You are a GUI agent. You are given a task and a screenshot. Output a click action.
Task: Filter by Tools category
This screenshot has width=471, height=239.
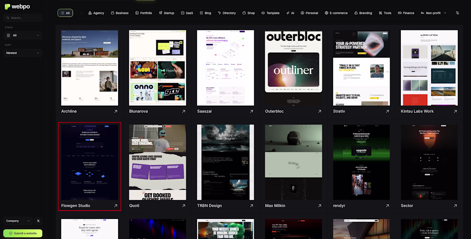pyautogui.click(x=385, y=13)
